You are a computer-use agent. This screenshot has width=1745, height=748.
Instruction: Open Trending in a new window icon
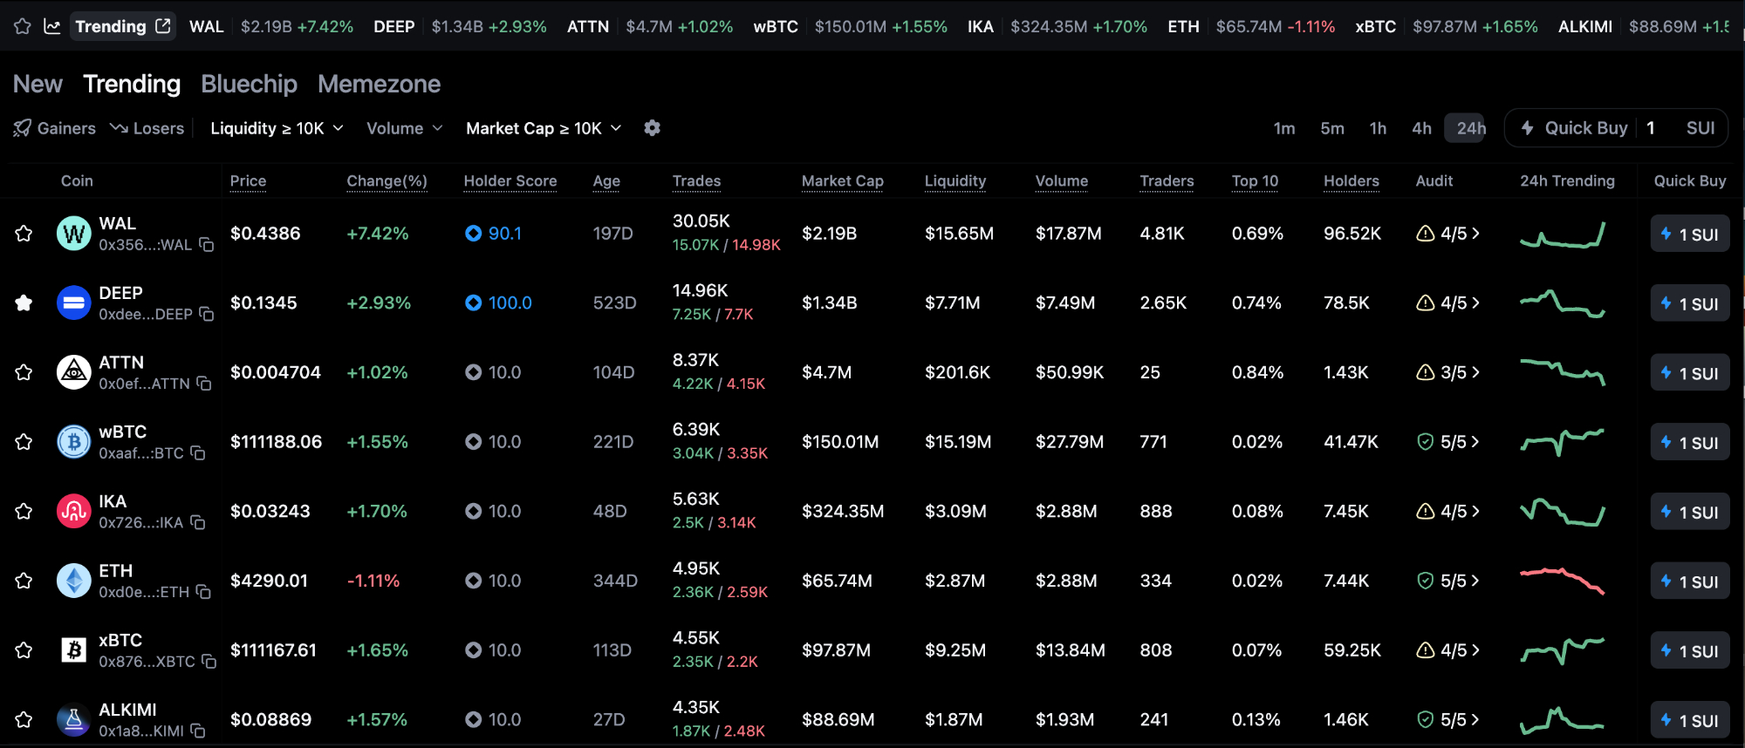(x=163, y=26)
